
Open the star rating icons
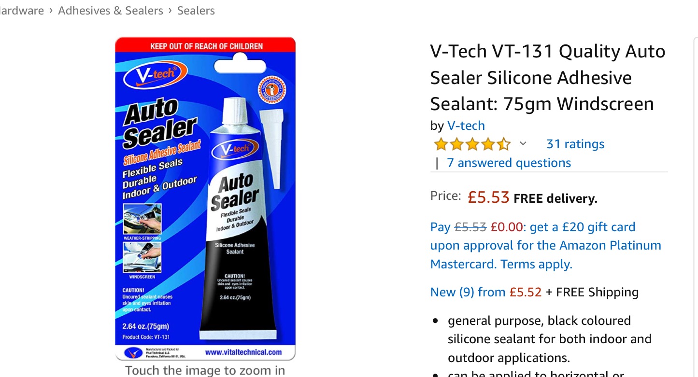[x=472, y=144]
